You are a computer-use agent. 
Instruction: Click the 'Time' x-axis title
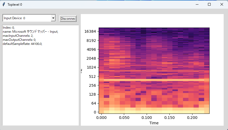pos(154,123)
